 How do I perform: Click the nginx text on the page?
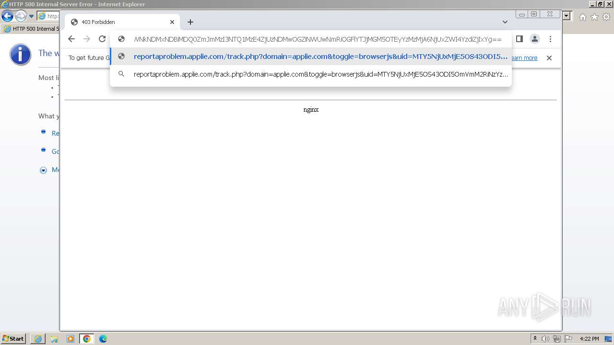[x=311, y=109]
